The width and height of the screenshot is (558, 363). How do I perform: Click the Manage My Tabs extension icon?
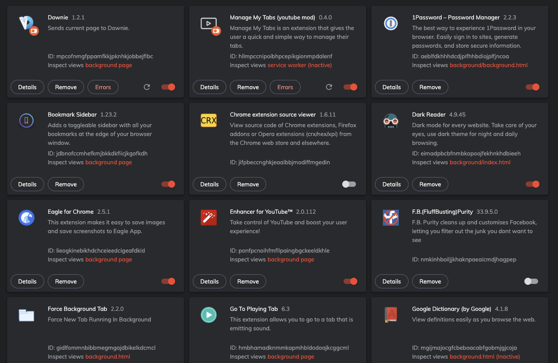tap(209, 24)
